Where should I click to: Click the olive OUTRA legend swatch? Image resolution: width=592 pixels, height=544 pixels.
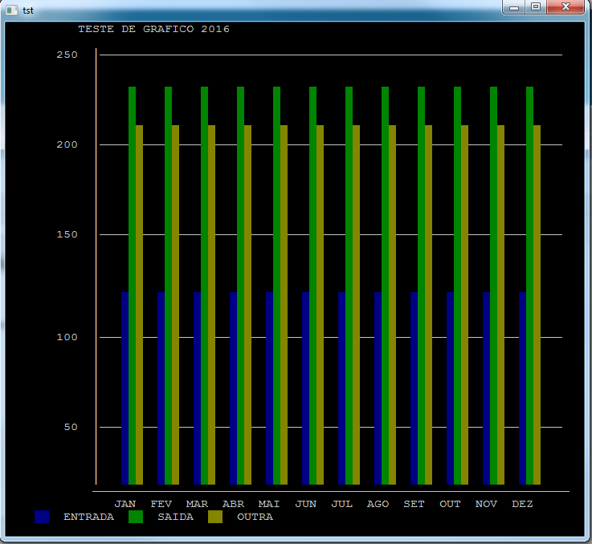point(215,518)
